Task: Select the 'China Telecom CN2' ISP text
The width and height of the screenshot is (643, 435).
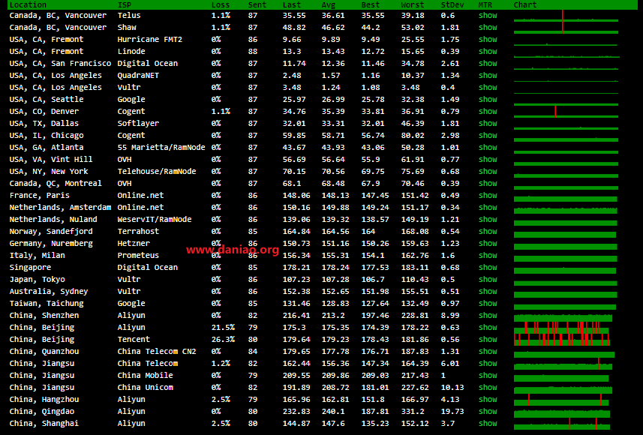Action: (x=157, y=351)
